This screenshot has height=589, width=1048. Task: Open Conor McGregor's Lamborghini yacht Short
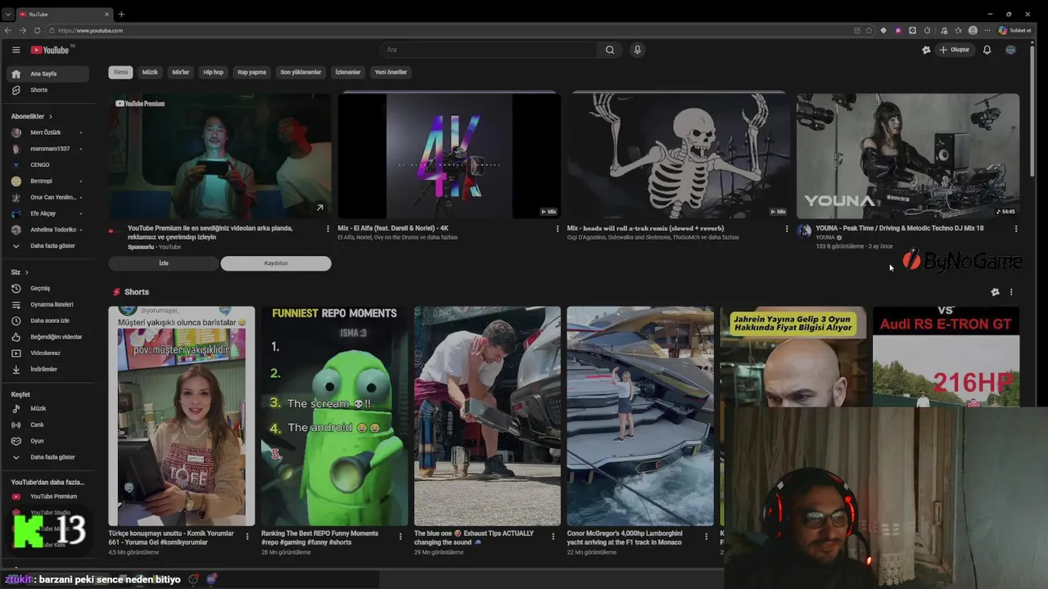[x=640, y=416]
